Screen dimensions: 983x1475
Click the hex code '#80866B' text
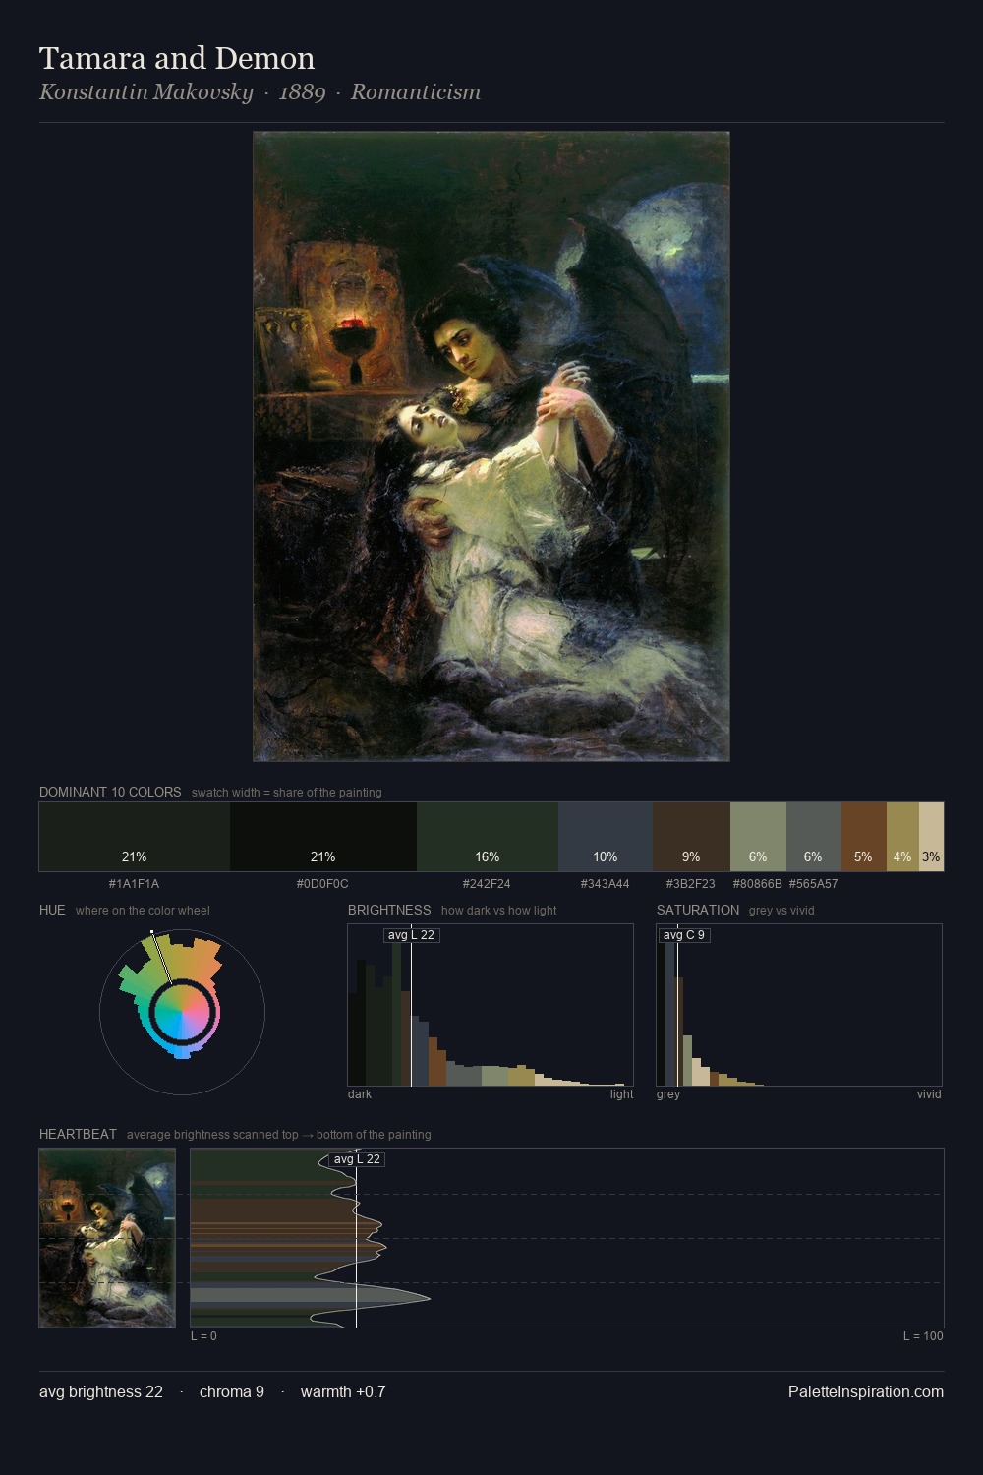(x=757, y=884)
